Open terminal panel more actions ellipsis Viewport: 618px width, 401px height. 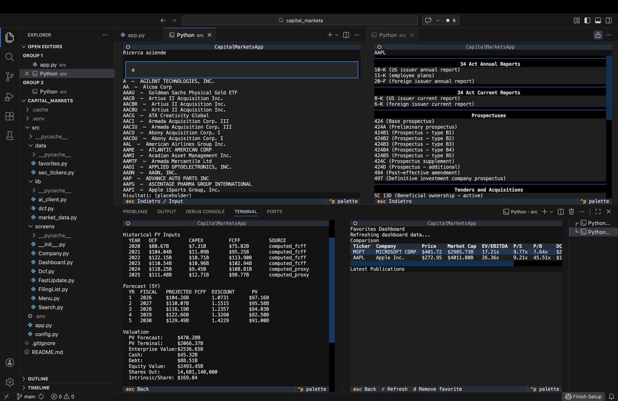click(x=582, y=211)
